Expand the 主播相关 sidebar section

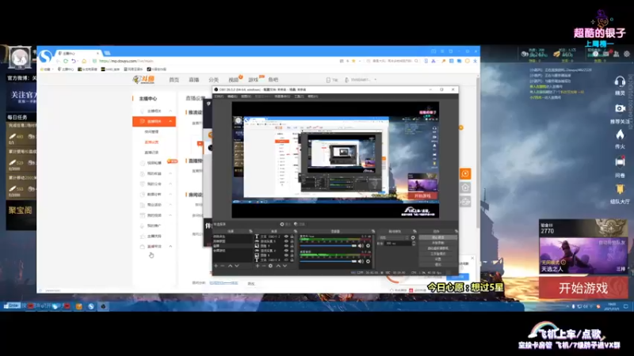[x=170, y=111]
